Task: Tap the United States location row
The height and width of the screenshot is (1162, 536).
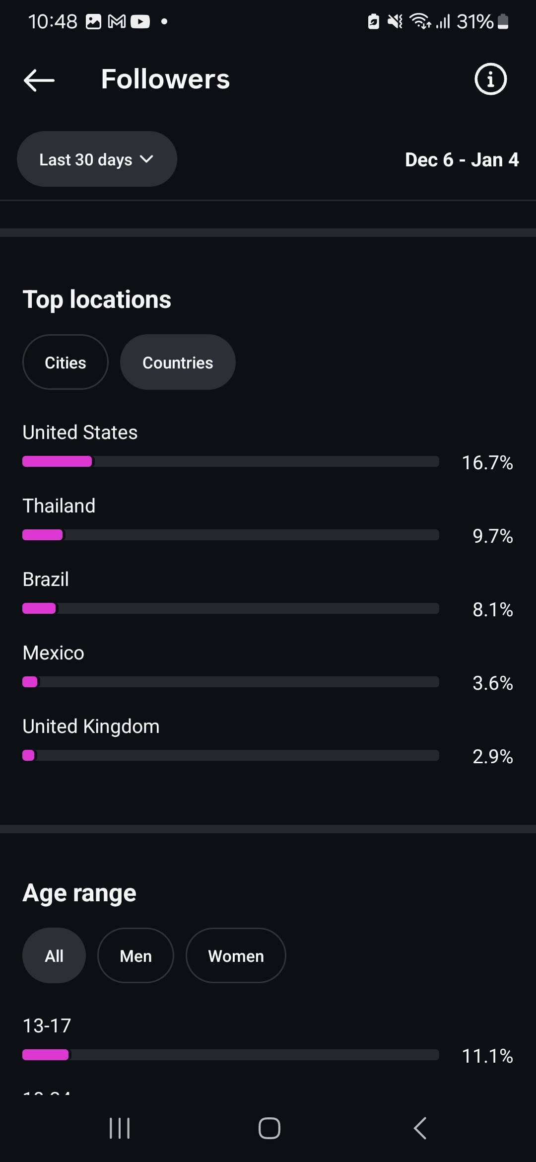Action: pyautogui.click(x=80, y=433)
